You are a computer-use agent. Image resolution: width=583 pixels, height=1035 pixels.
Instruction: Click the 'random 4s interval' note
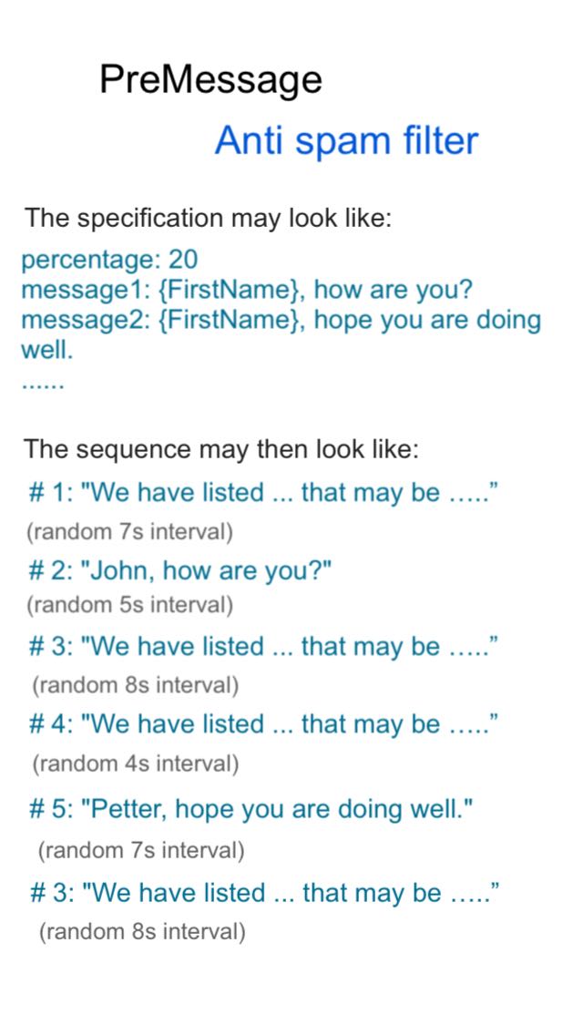136,763
